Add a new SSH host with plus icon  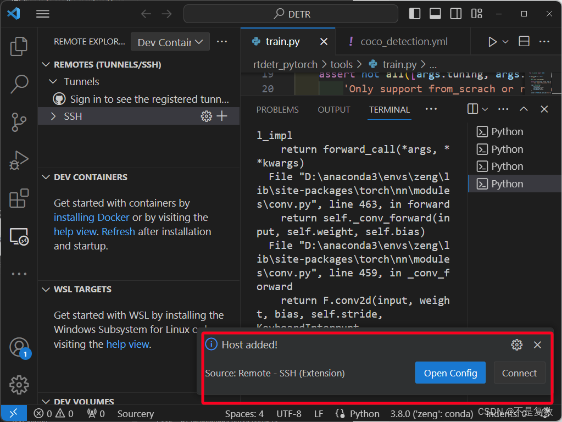(x=222, y=116)
